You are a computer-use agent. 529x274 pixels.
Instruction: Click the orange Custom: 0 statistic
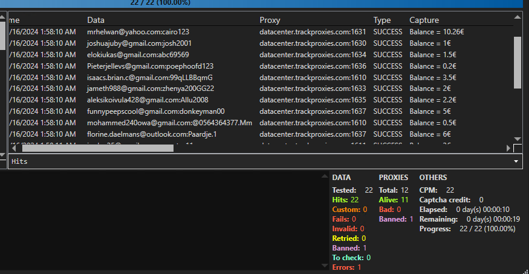(x=349, y=210)
